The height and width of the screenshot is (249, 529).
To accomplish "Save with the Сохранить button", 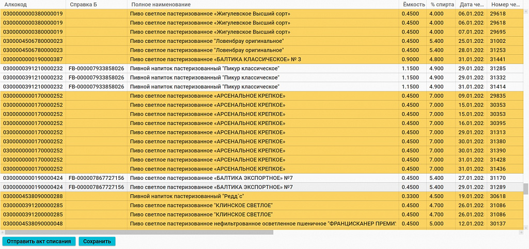I will [97, 241].
